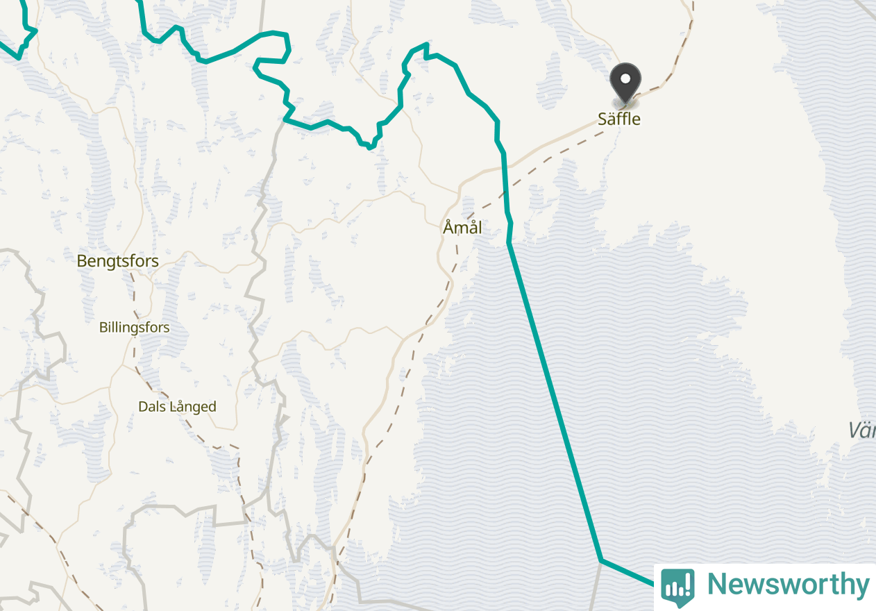Click the Billingsfors place label
The image size is (876, 611).
(134, 327)
